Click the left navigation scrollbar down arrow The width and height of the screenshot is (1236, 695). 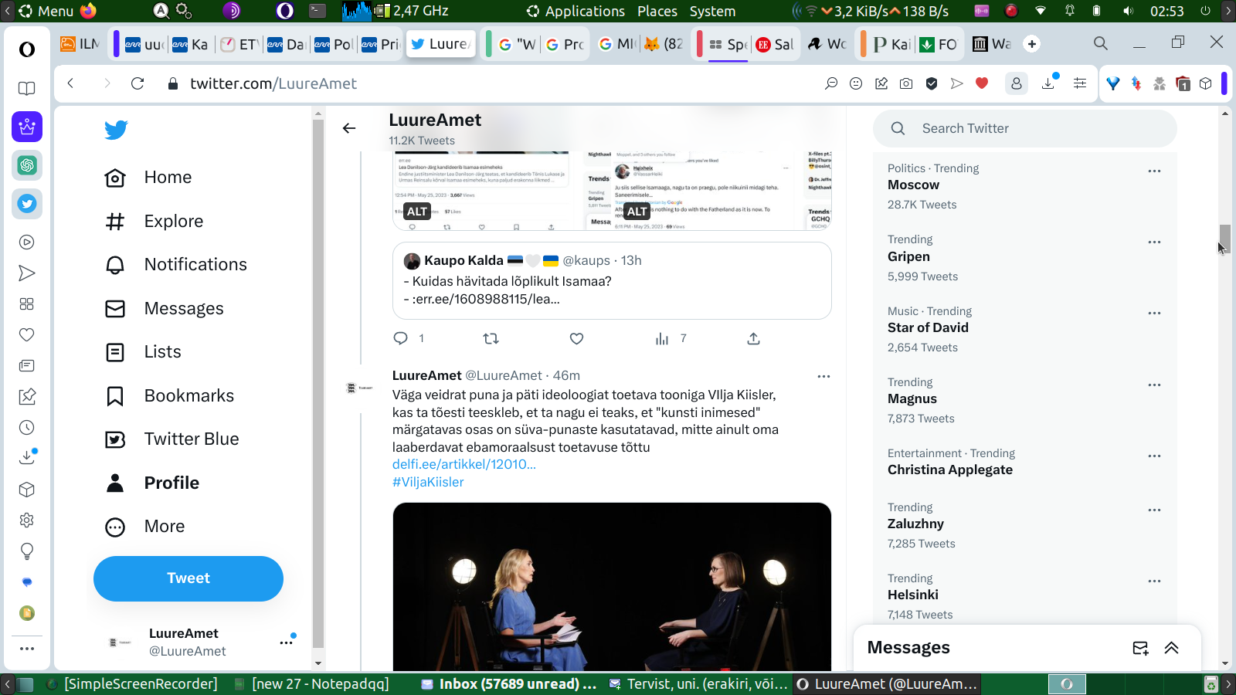(x=318, y=663)
